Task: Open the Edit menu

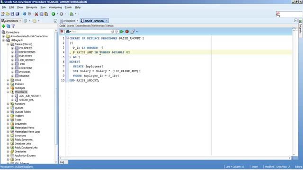Action: point(11,8)
